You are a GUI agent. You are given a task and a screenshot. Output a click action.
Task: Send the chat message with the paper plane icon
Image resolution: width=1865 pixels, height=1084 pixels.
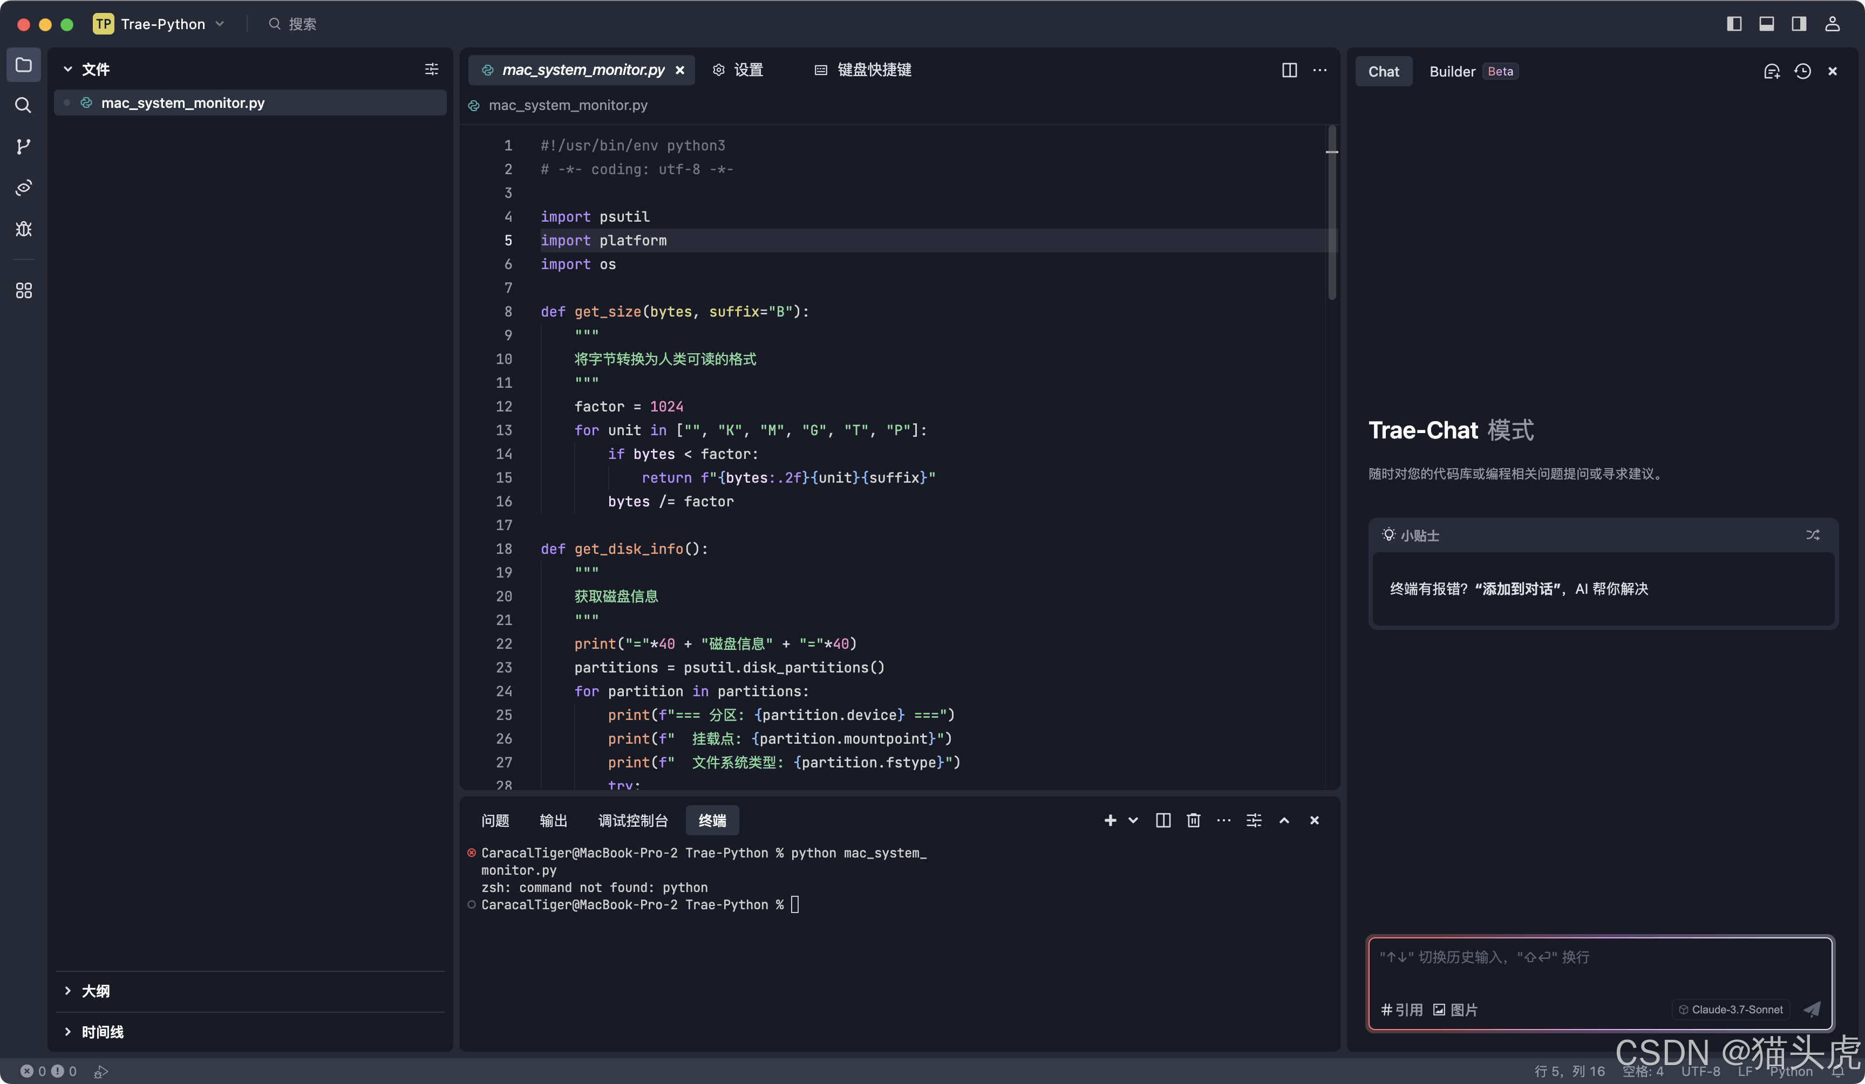[1811, 1010]
